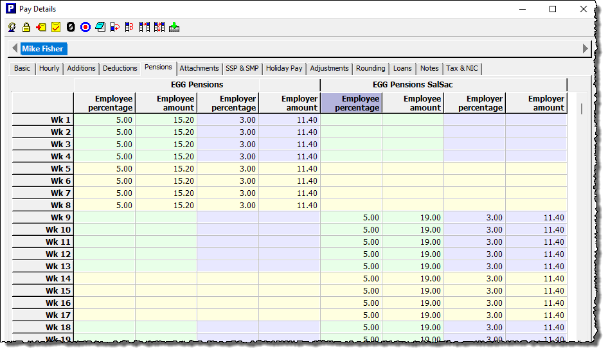
Task: Switch to the SSP & SMP tab
Action: 242,68
